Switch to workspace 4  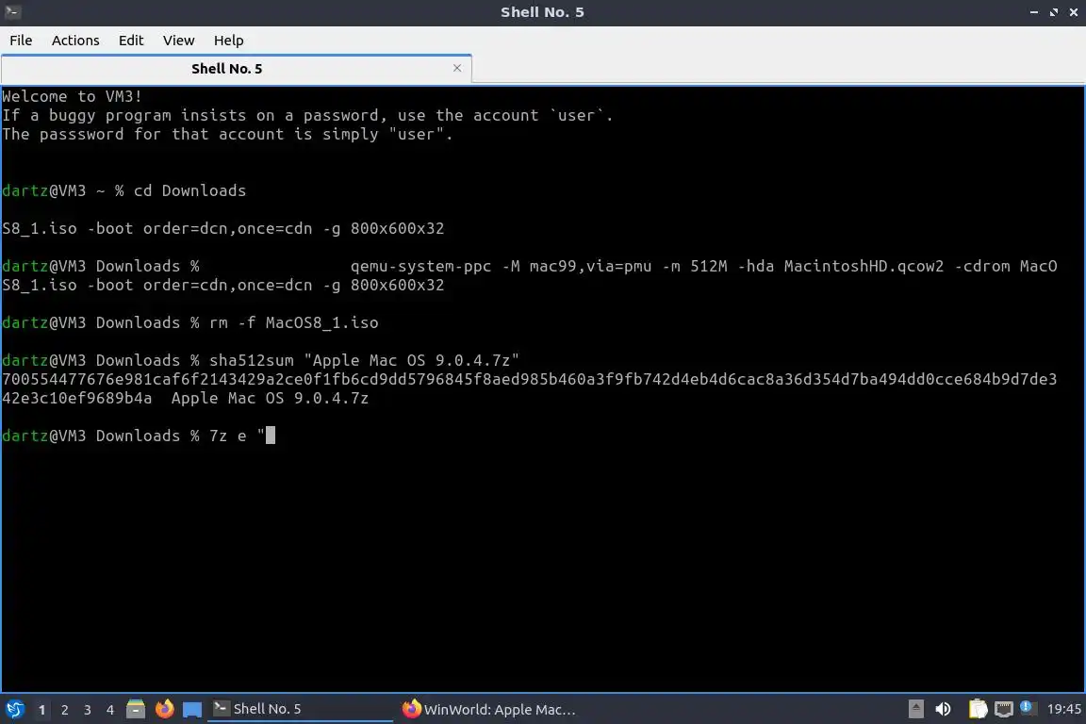pos(110,710)
